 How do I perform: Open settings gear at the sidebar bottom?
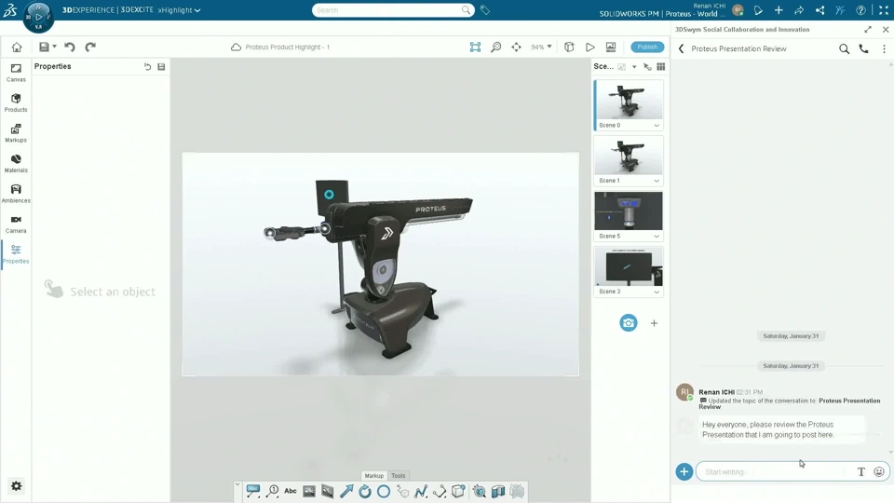pos(16,486)
